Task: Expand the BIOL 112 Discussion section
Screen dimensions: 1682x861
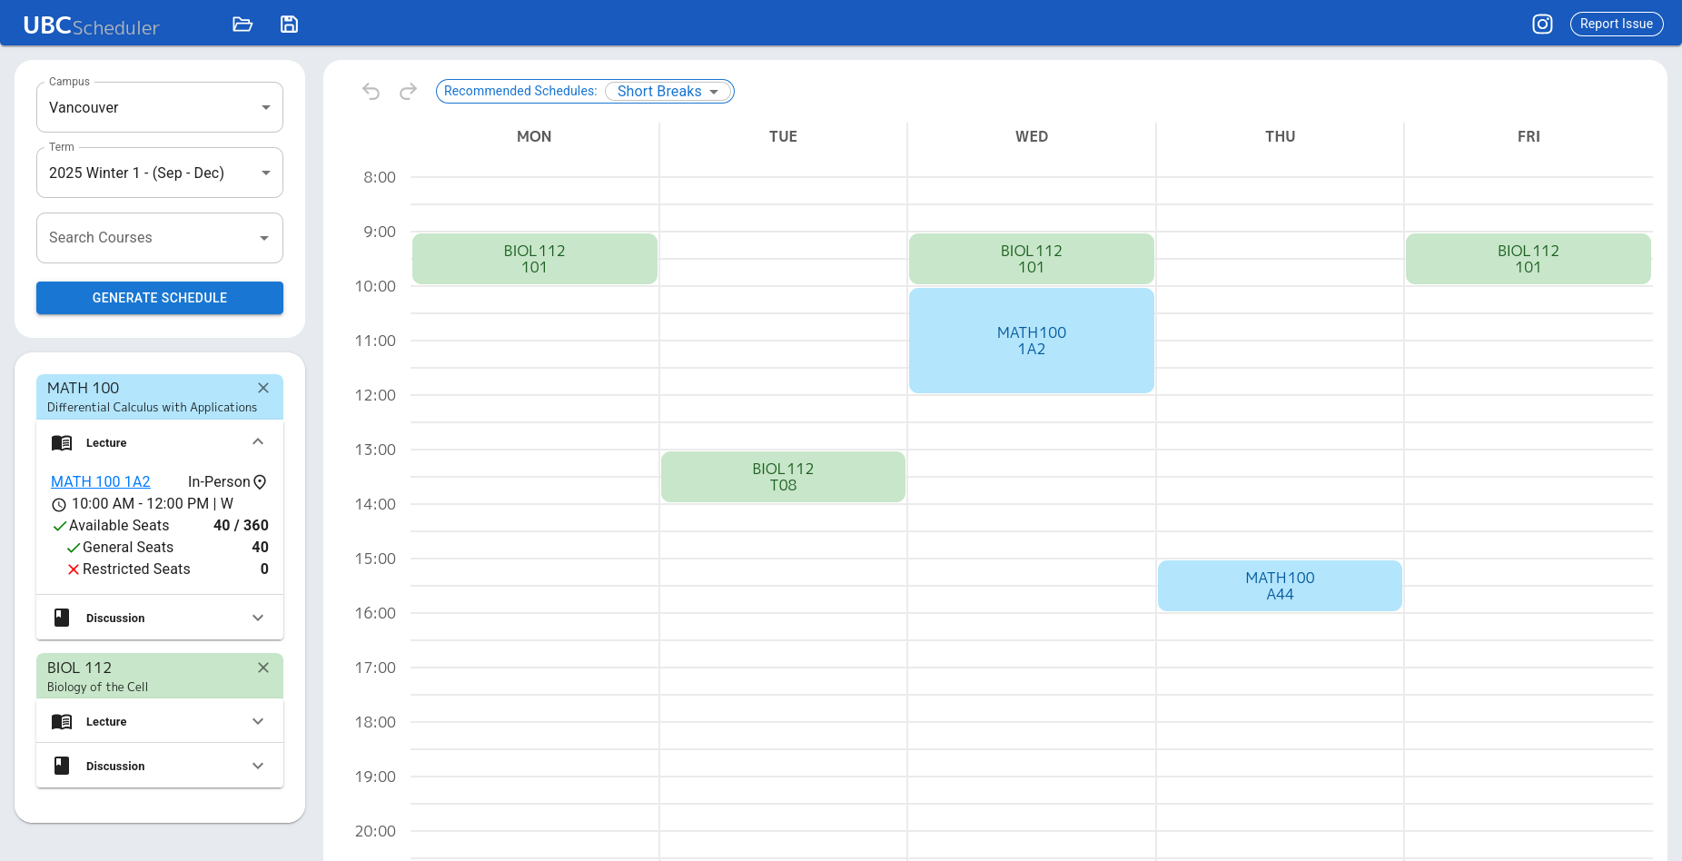Action: [258, 766]
